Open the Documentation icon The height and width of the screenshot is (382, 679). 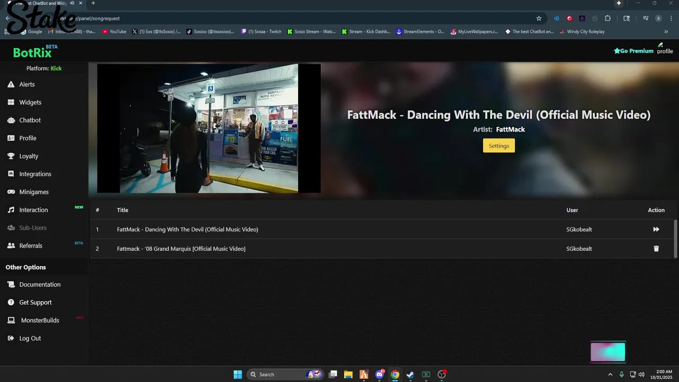tap(11, 284)
